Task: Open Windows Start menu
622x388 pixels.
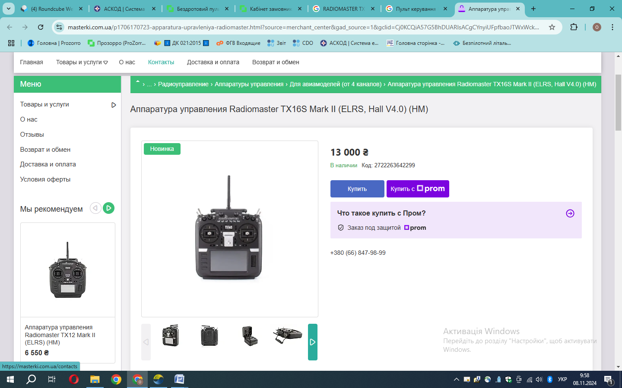Action: point(10,379)
